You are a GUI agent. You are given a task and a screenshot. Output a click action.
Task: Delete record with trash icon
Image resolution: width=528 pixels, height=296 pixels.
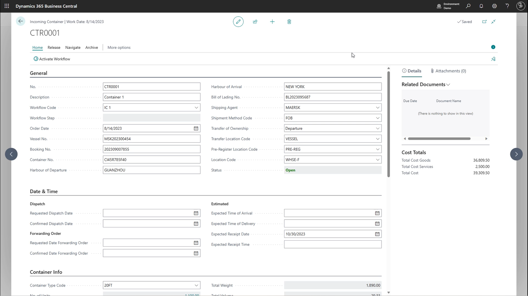[289, 22]
